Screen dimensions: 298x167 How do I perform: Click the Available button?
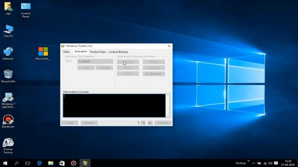154,68
